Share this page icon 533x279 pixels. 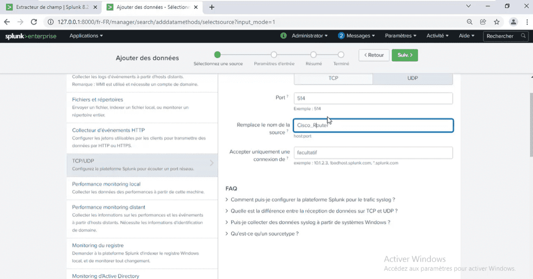[x=483, y=22]
